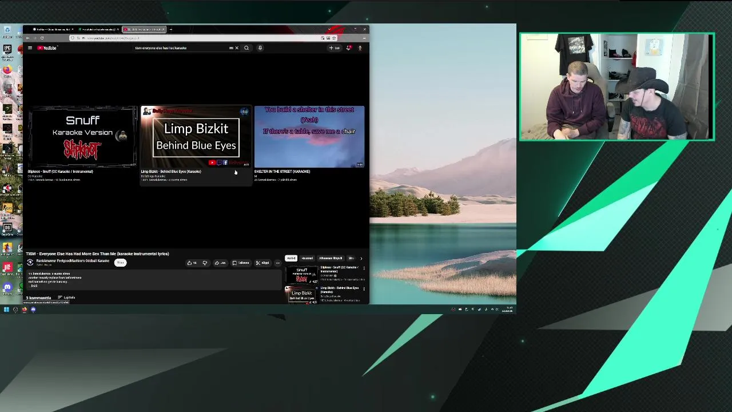The height and width of the screenshot is (412, 732).
Task: Reload the browser page
Action: click(42, 38)
